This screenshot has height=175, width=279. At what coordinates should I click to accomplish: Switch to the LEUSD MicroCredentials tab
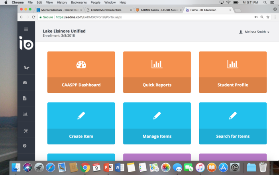tap(108, 10)
